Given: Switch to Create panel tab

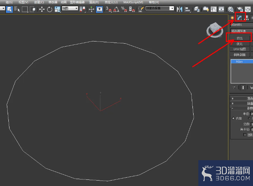Looking at the screenshot, I should tap(232, 18).
